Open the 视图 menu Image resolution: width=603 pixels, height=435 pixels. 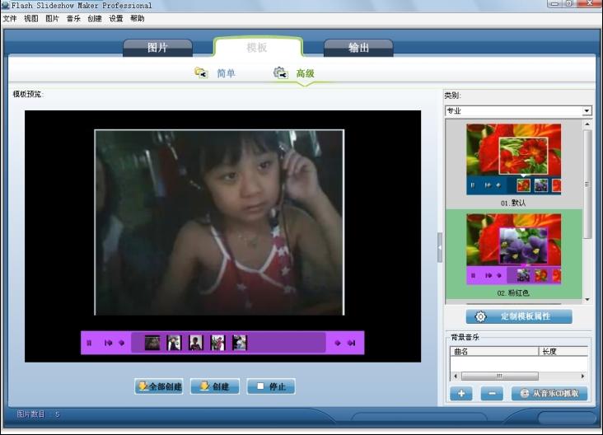click(x=30, y=18)
